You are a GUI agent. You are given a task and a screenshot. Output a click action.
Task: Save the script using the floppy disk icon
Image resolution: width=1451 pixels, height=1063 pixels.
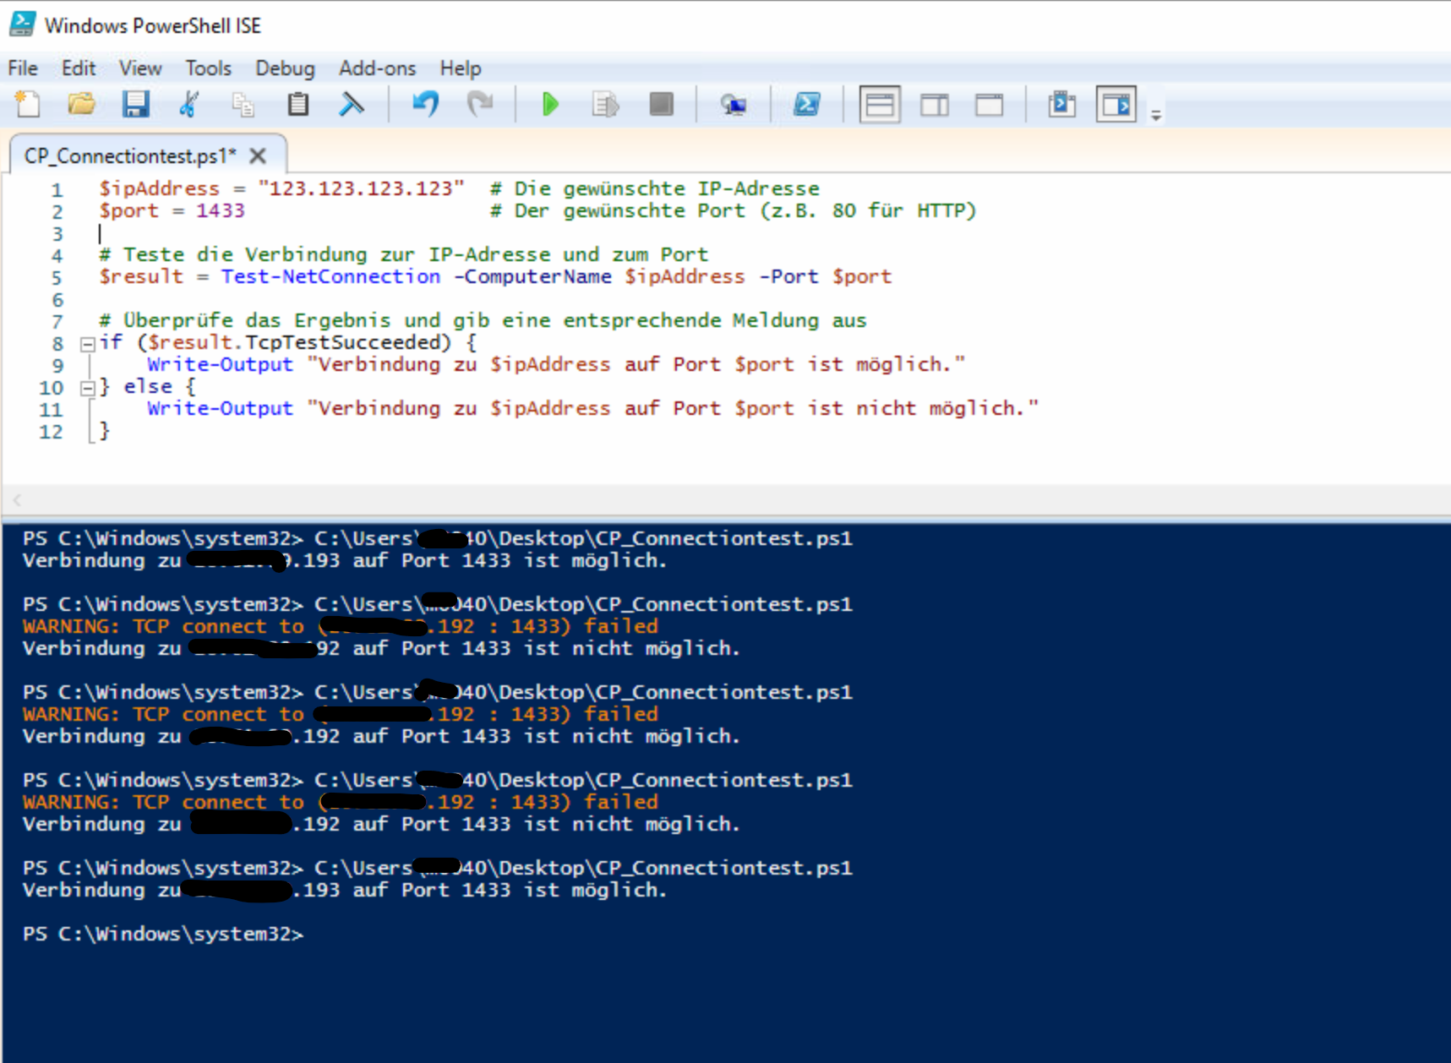135,105
